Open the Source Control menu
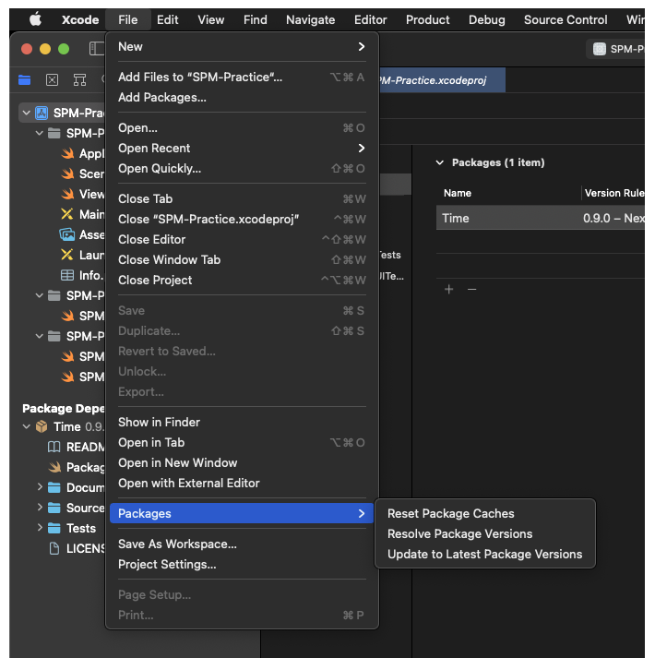The height and width of the screenshot is (670, 655). point(566,19)
